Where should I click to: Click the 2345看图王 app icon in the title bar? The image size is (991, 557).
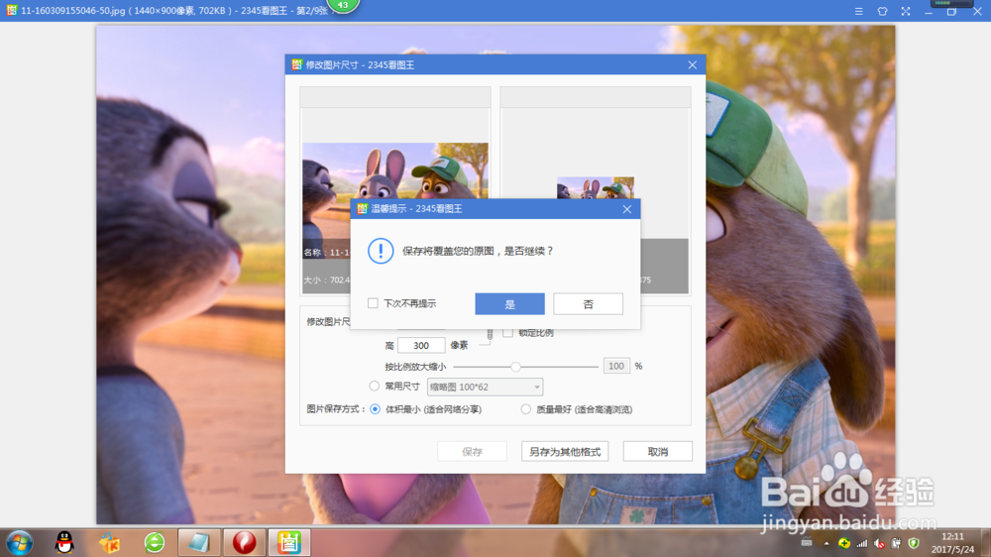[11, 11]
